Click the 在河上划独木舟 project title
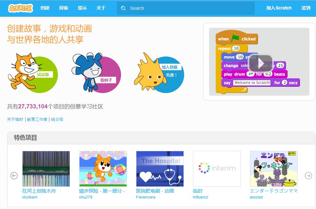 pyautogui.click(x=39, y=191)
